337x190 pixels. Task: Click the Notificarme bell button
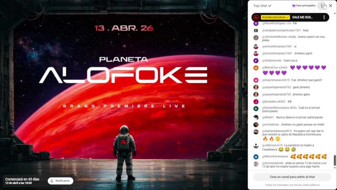61,181
